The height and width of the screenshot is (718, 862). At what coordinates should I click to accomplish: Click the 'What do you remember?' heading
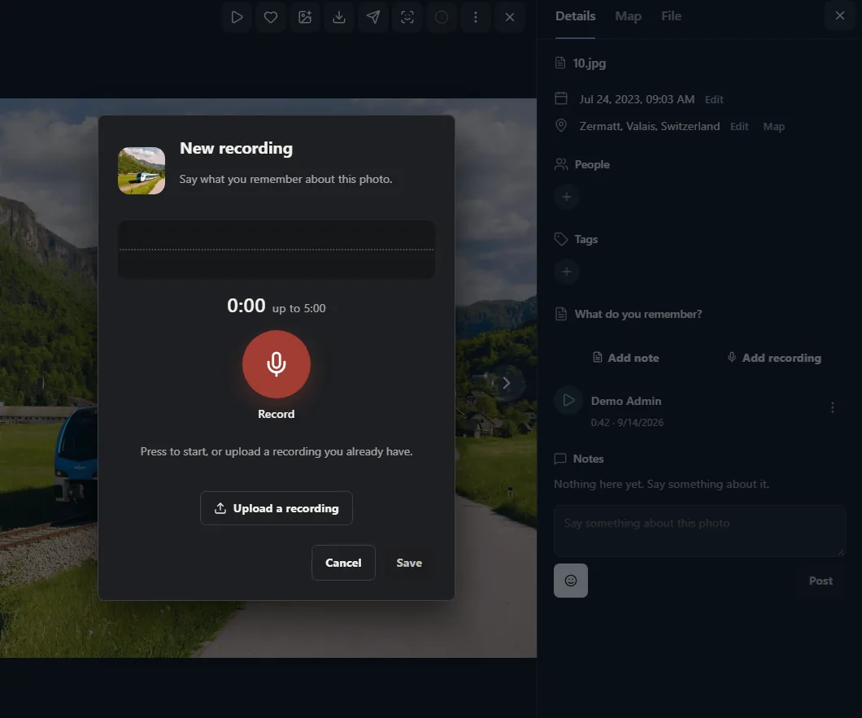click(638, 314)
